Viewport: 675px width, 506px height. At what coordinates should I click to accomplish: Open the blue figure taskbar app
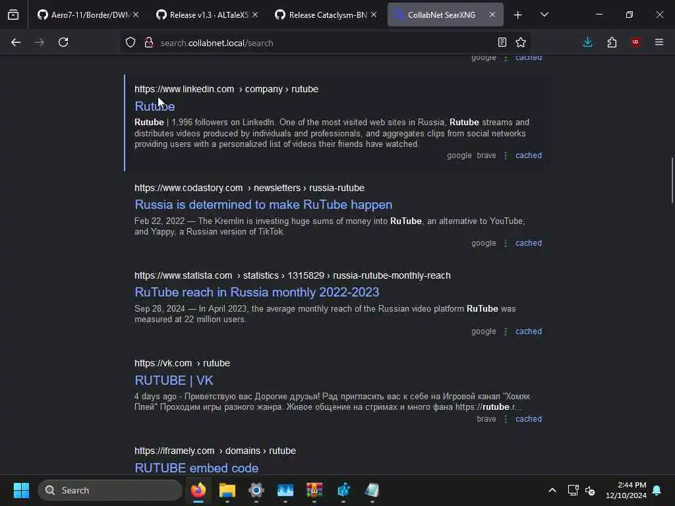[x=343, y=490]
